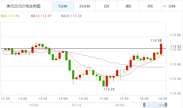The width and height of the screenshot is (183, 108).
Task: Click the 113.30 price axis label
Action: point(175,79)
